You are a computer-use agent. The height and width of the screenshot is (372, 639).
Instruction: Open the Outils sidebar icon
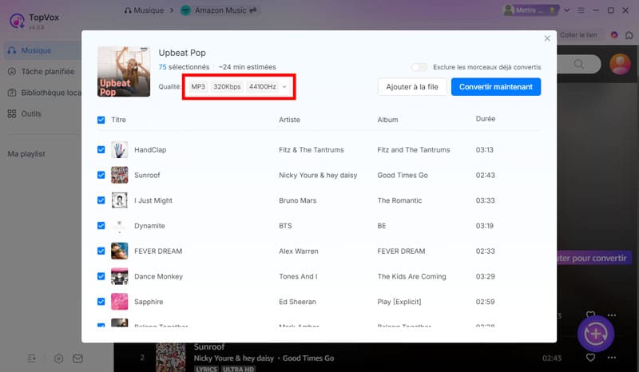[12, 113]
